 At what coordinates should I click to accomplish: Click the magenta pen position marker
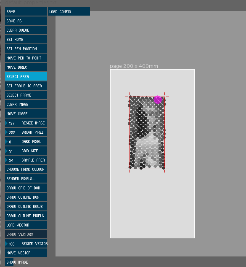(x=158, y=100)
